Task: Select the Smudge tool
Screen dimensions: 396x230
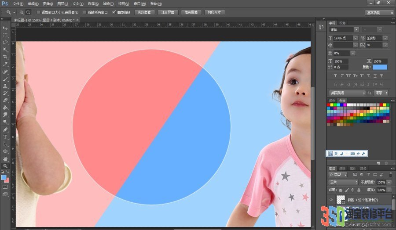Action: (x=5, y=115)
